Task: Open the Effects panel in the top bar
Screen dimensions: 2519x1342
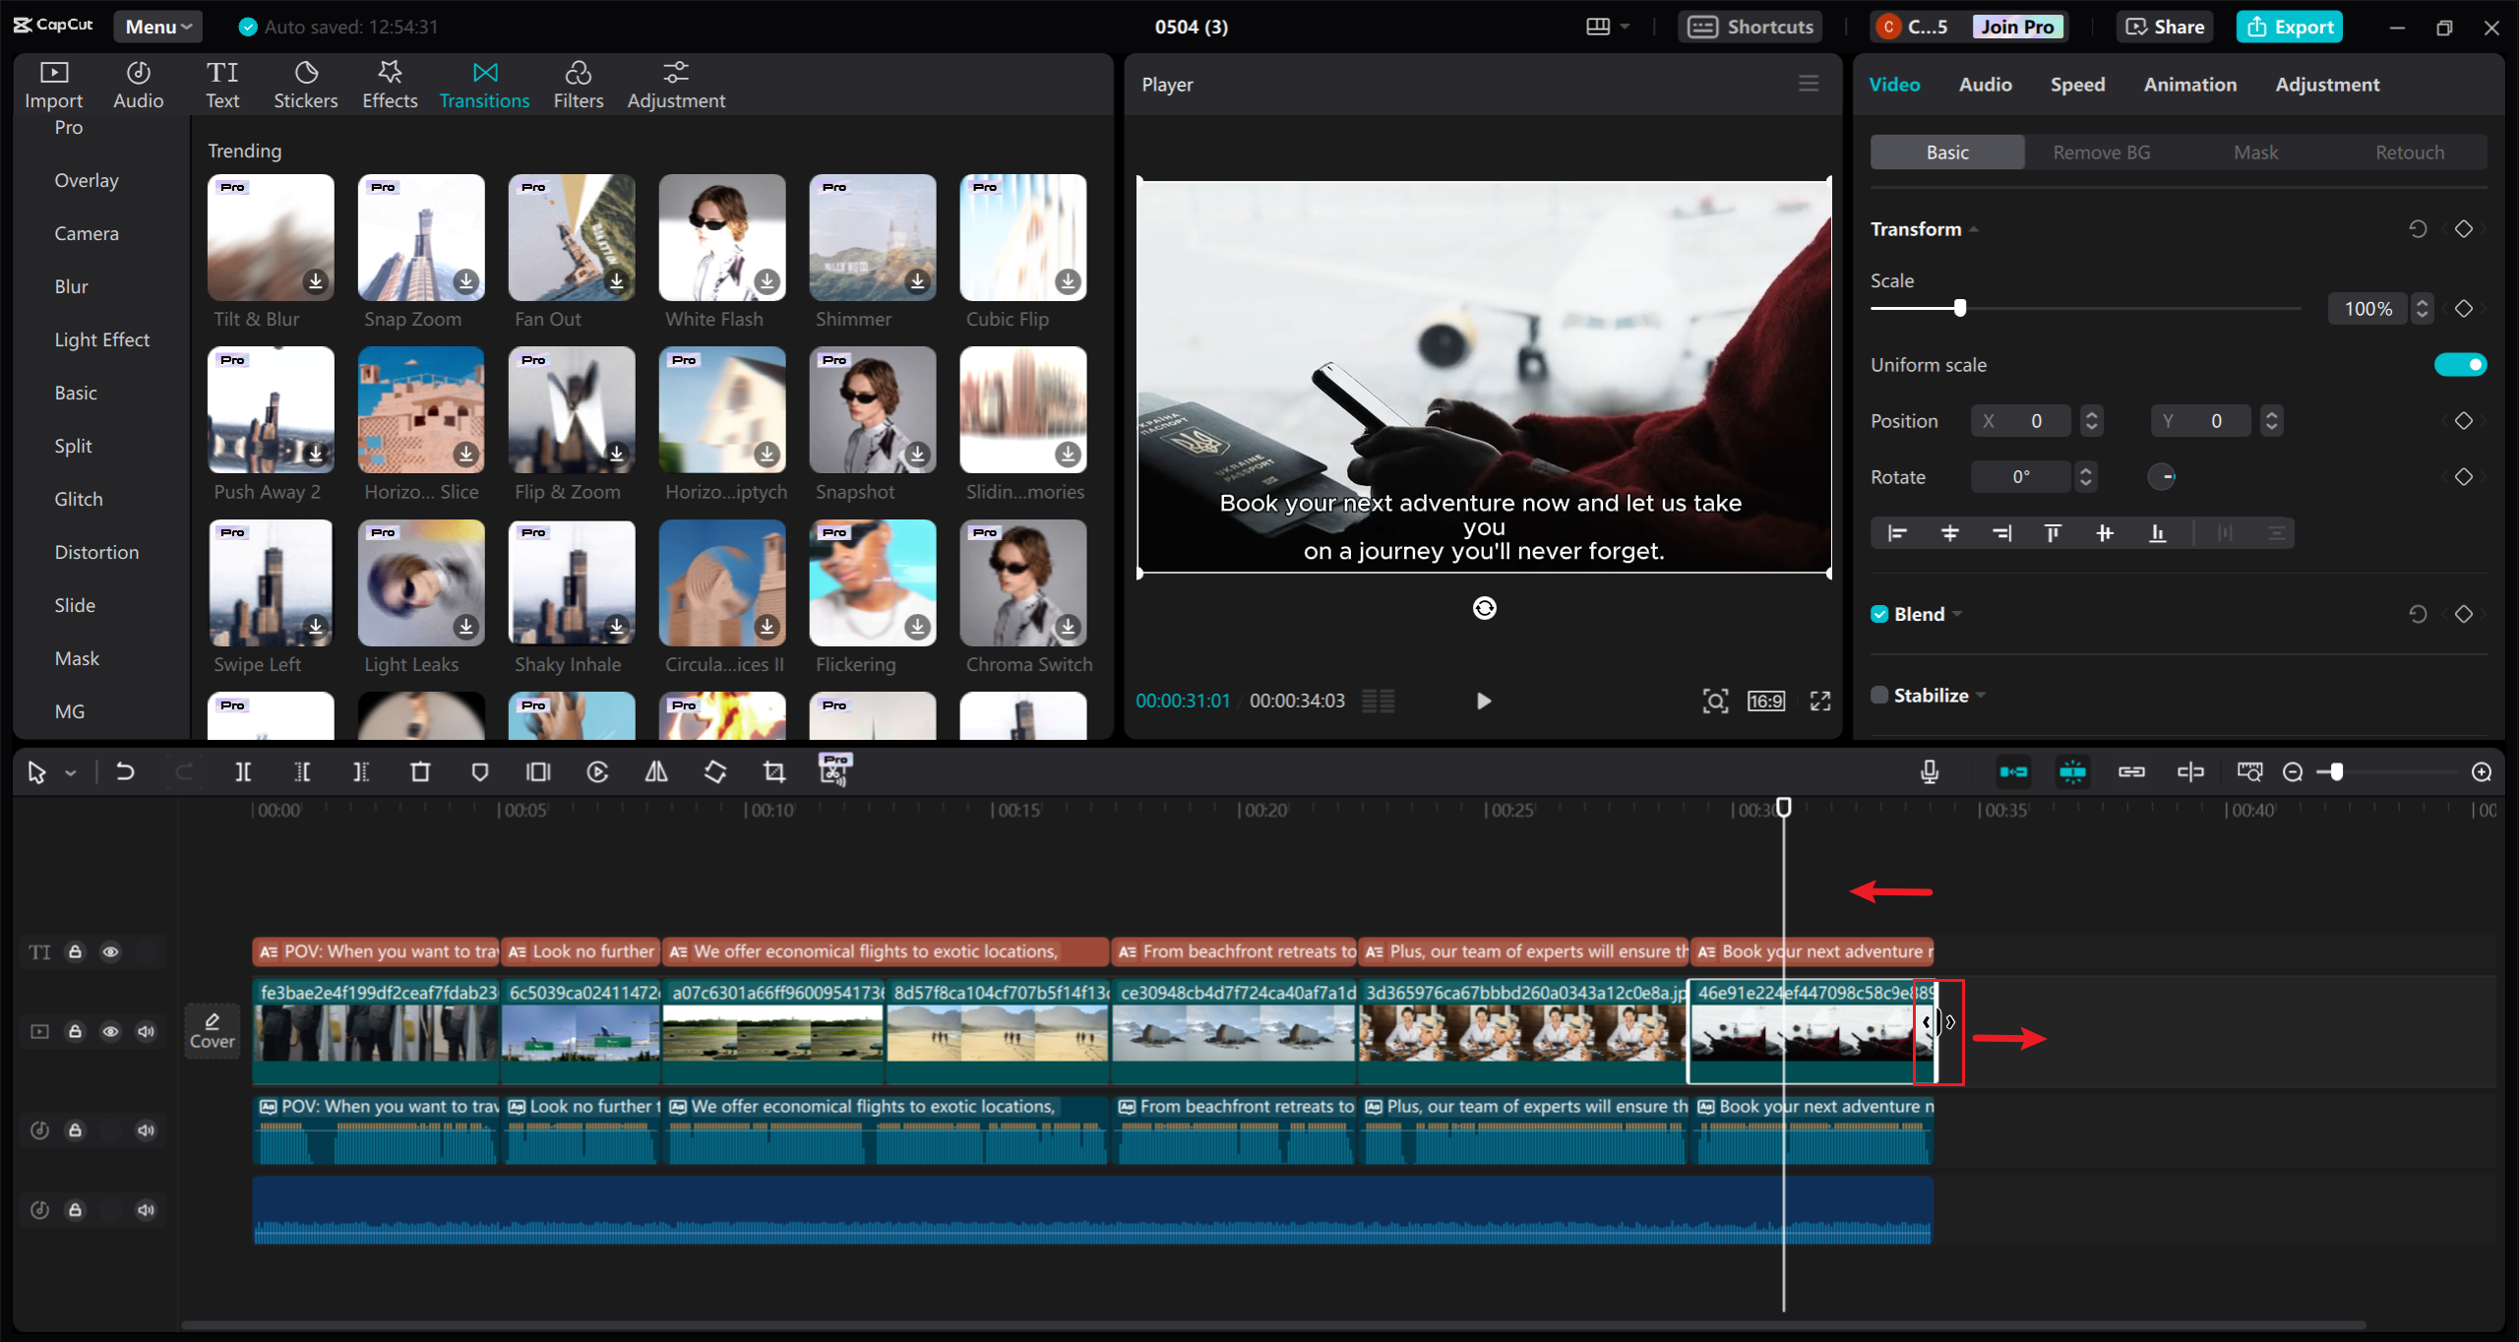Action: [390, 83]
